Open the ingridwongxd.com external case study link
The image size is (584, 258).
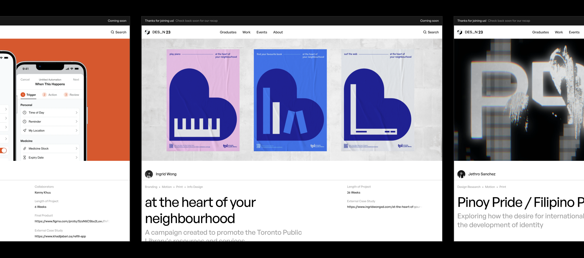click(x=383, y=207)
